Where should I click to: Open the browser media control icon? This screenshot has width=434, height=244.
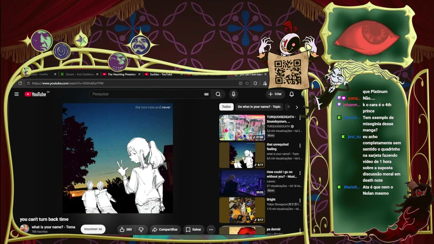[x=264, y=83]
